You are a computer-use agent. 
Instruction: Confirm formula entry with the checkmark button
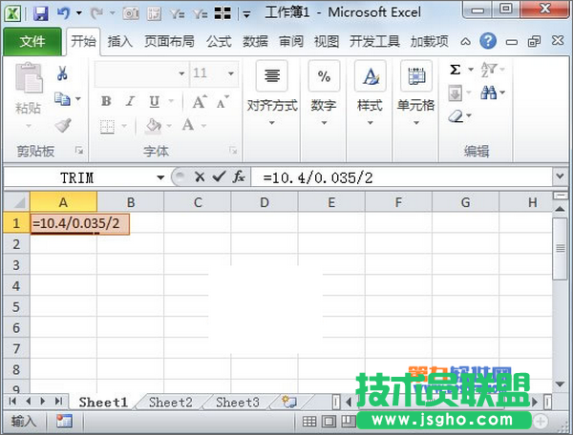[219, 177]
